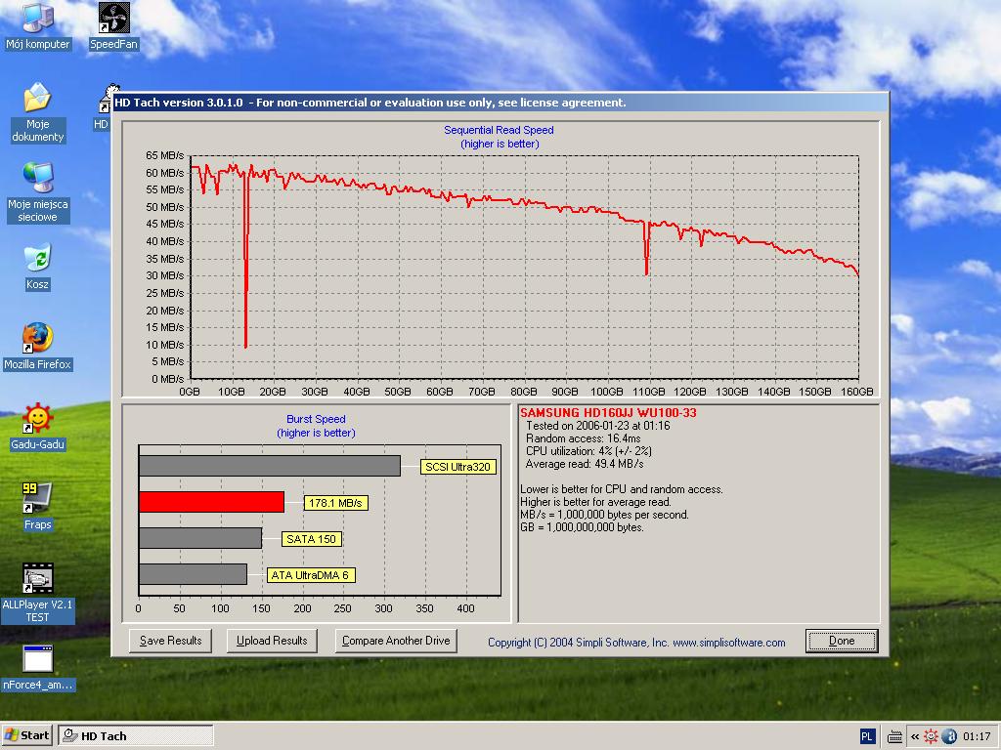Click the gray SATA 150 bar

[x=200, y=538]
